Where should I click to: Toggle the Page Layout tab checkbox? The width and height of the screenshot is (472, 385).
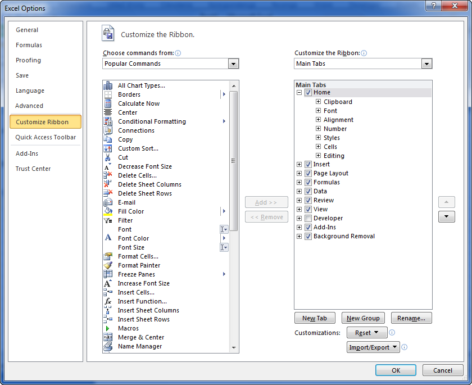pos(308,173)
